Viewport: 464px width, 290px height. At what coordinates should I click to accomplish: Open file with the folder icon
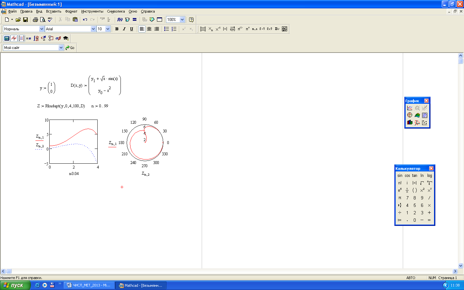click(18, 20)
